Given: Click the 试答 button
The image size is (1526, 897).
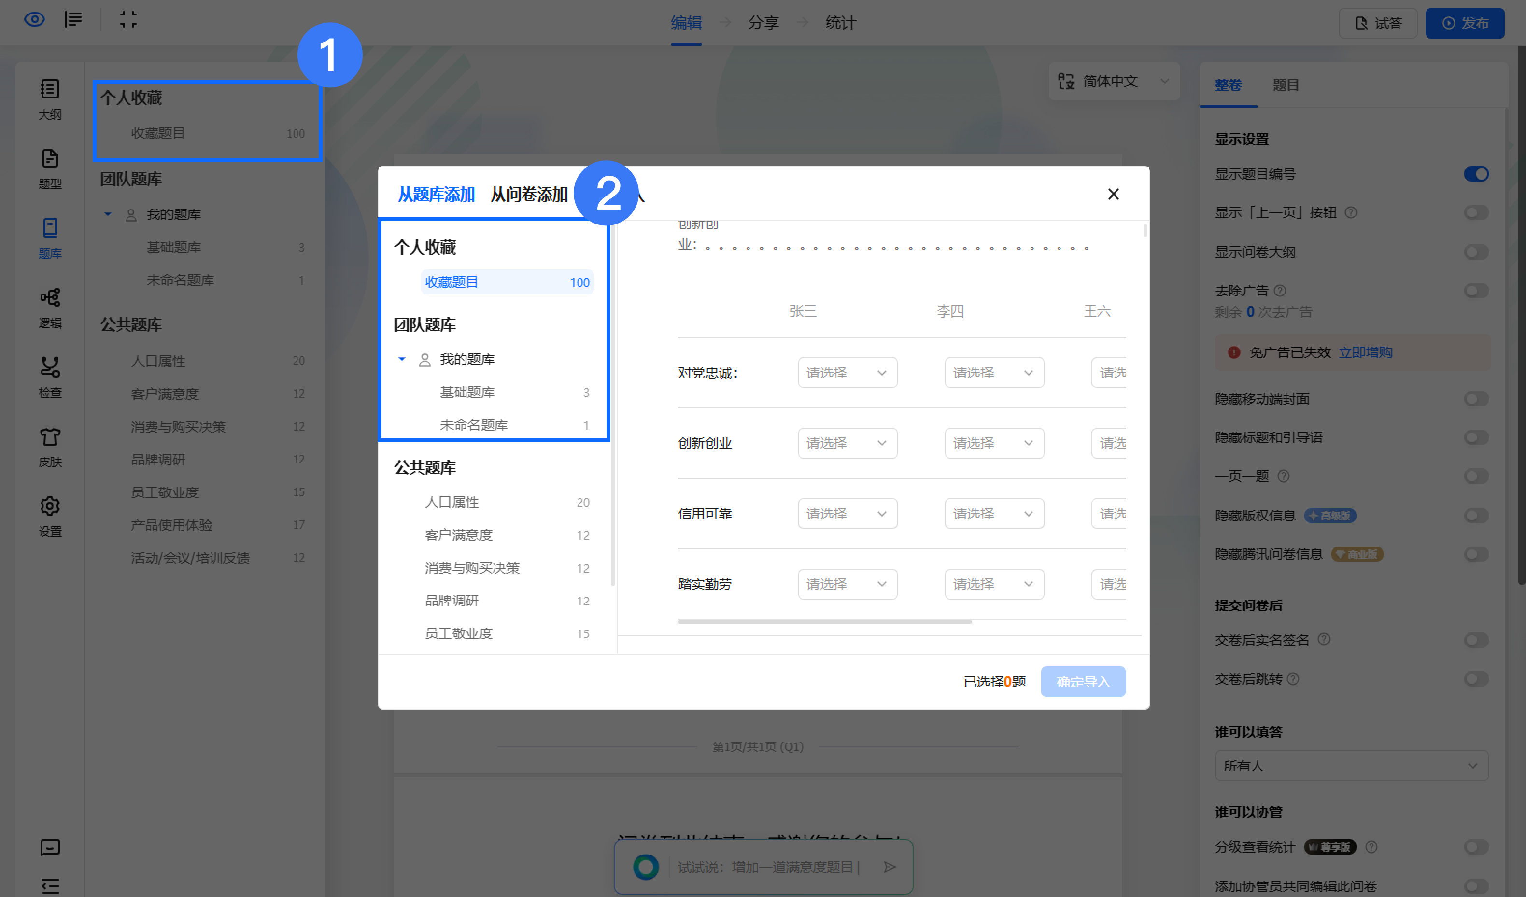Looking at the screenshot, I should click(1378, 23).
